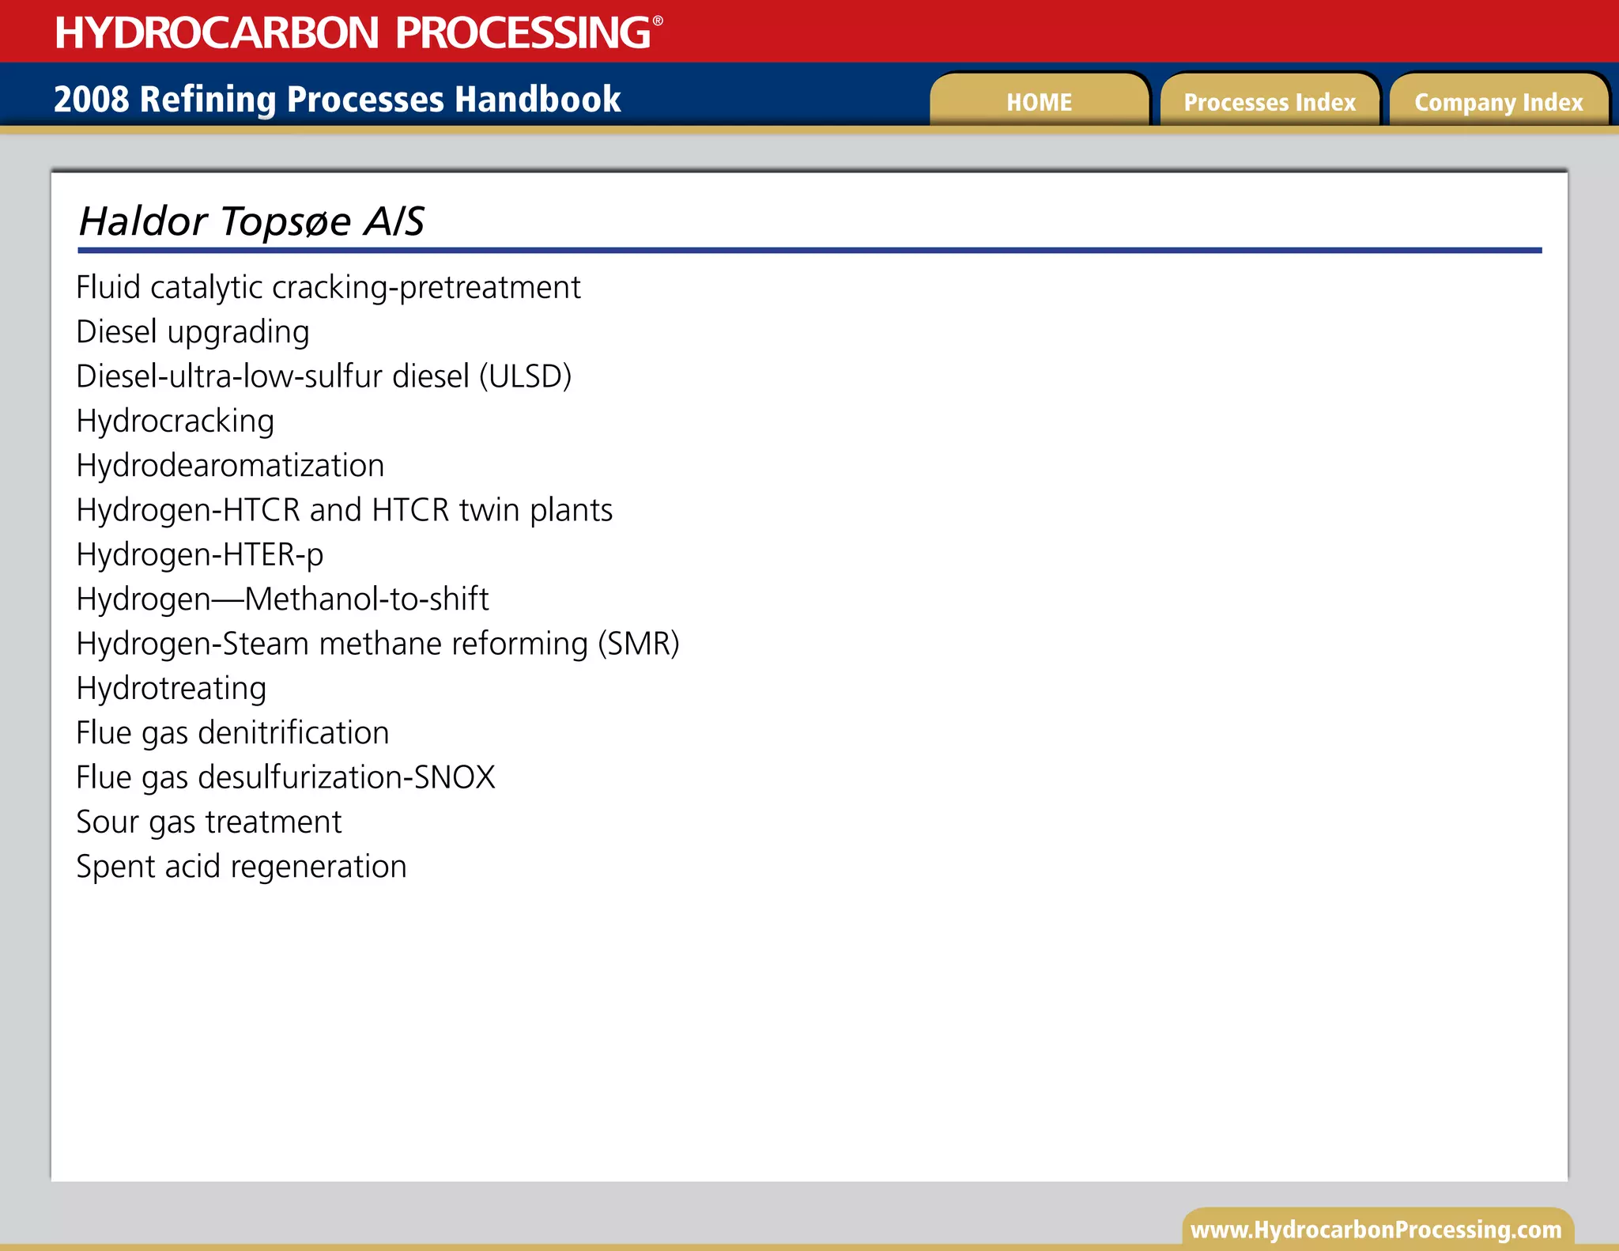Open Diesel-ultra-low-sulfur diesel (ULSD) link

pyautogui.click(x=323, y=376)
